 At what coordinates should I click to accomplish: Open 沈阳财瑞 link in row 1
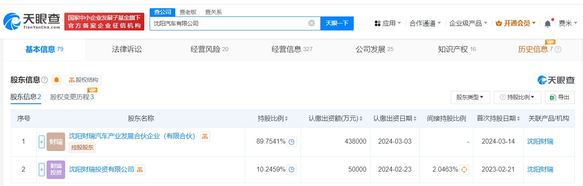coord(540,142)
